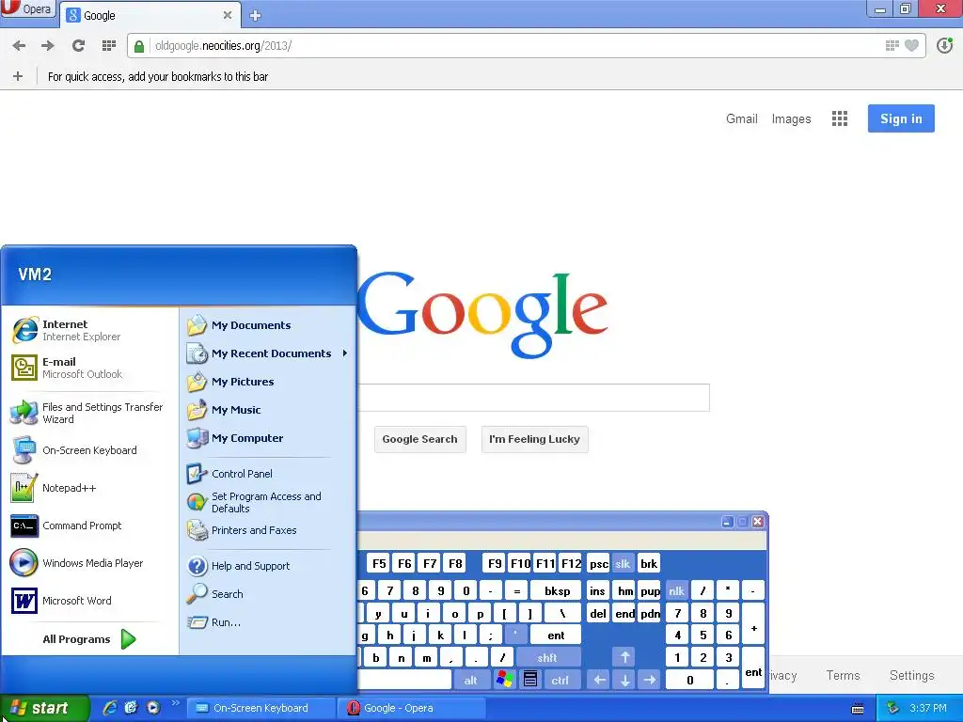Click the context menu key on keyboard
The image size is (963, 722).
coord(530,680)
